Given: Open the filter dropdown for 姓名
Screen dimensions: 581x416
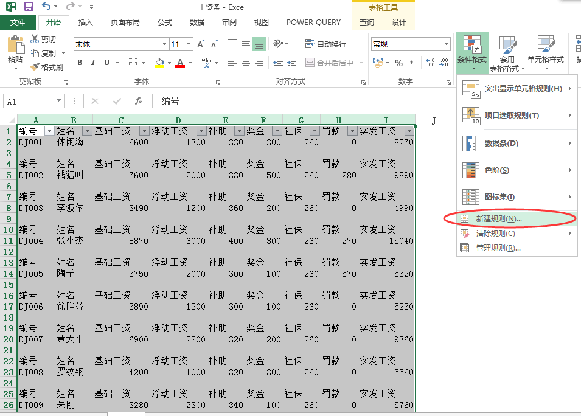Looking at the screenshot, I should click(87, 131).
